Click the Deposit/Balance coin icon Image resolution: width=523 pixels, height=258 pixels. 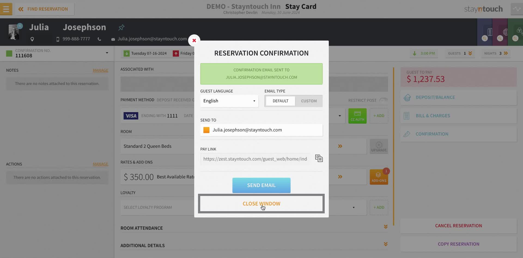click(407, 97)
